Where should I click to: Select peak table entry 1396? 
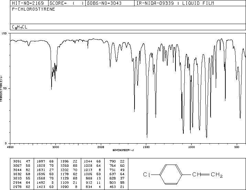click(x=64, y=161)
